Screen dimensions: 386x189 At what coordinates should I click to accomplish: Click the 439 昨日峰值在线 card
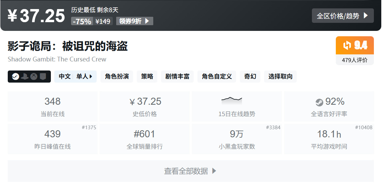pyautogui.click(x=53, y=139)
